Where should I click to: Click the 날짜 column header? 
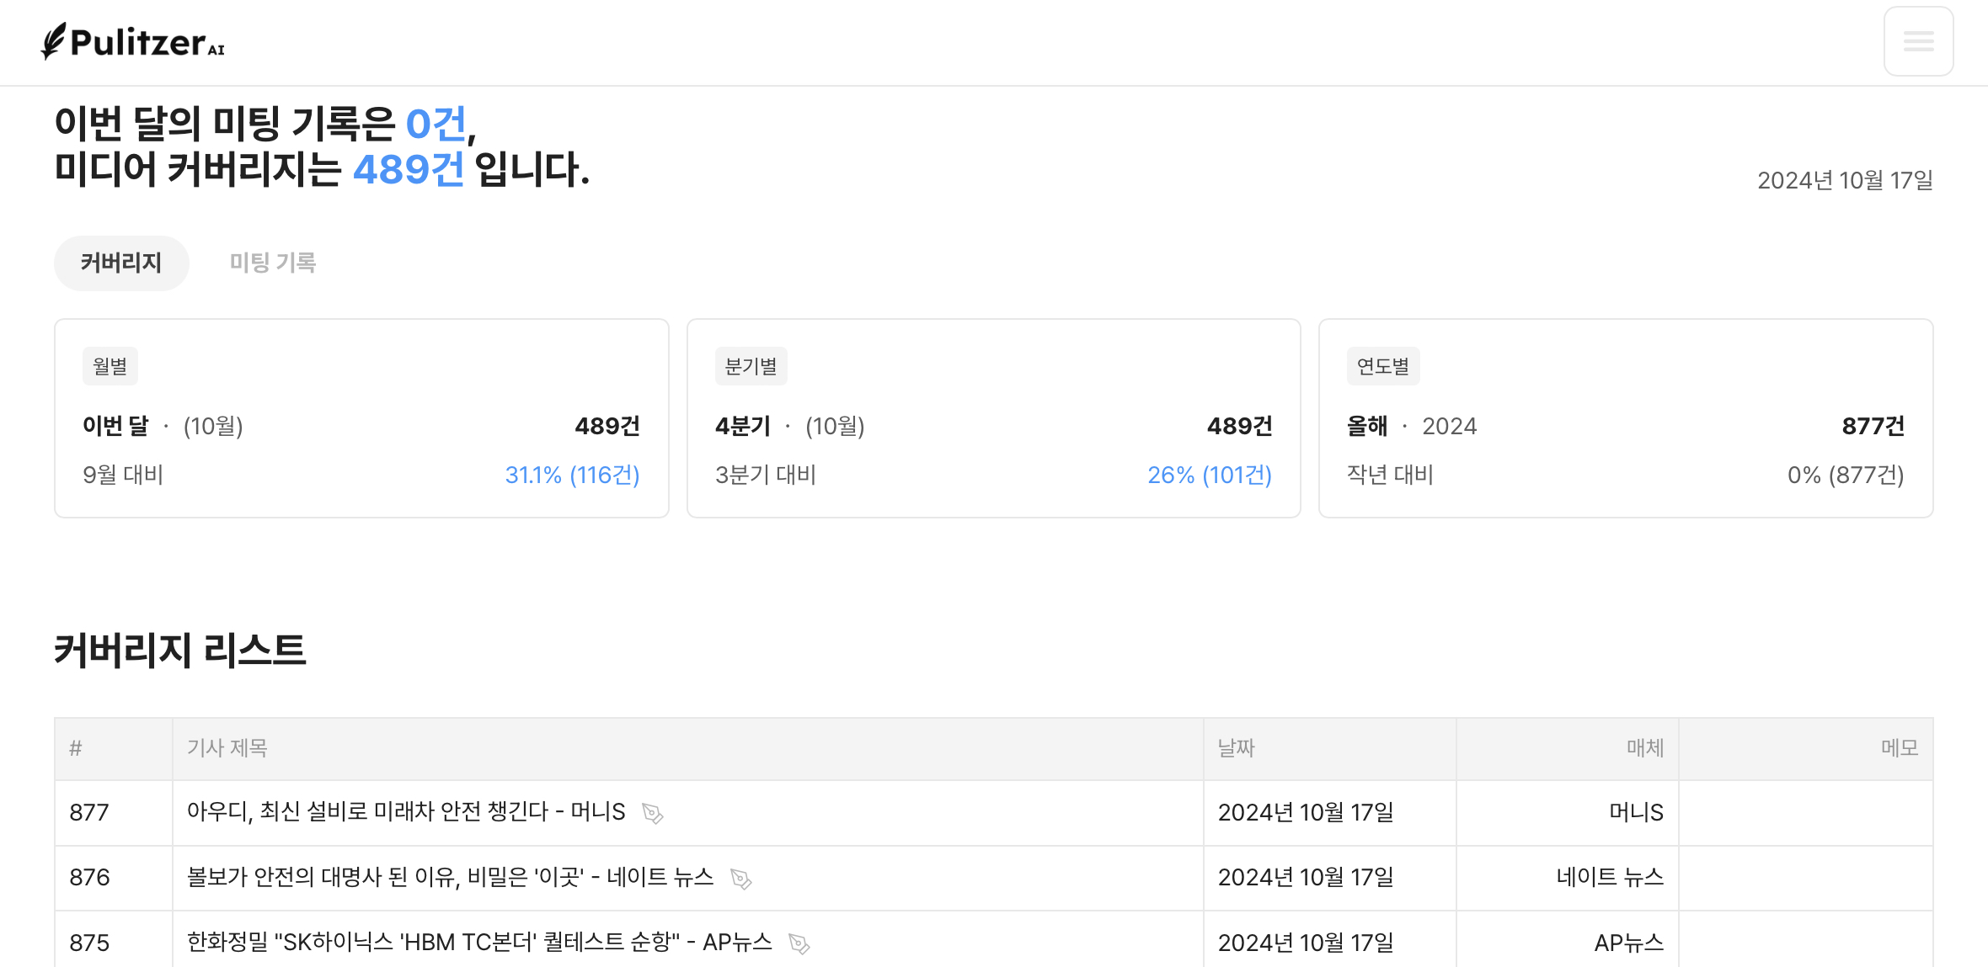1236,748
